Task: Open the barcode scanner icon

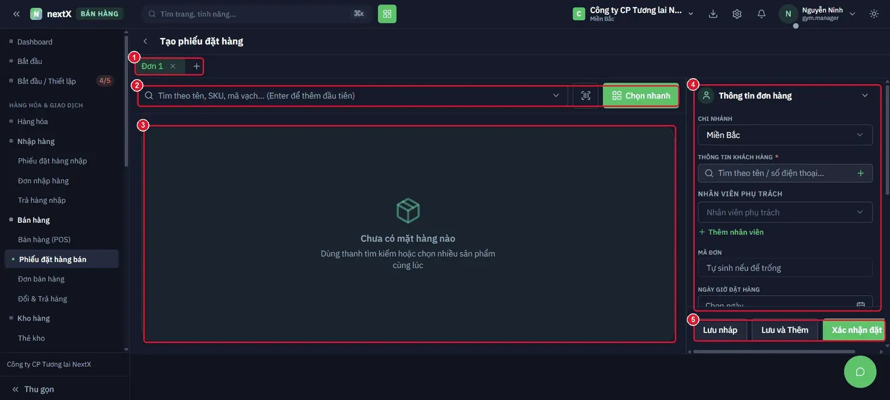Action: [x=586, y=95]
